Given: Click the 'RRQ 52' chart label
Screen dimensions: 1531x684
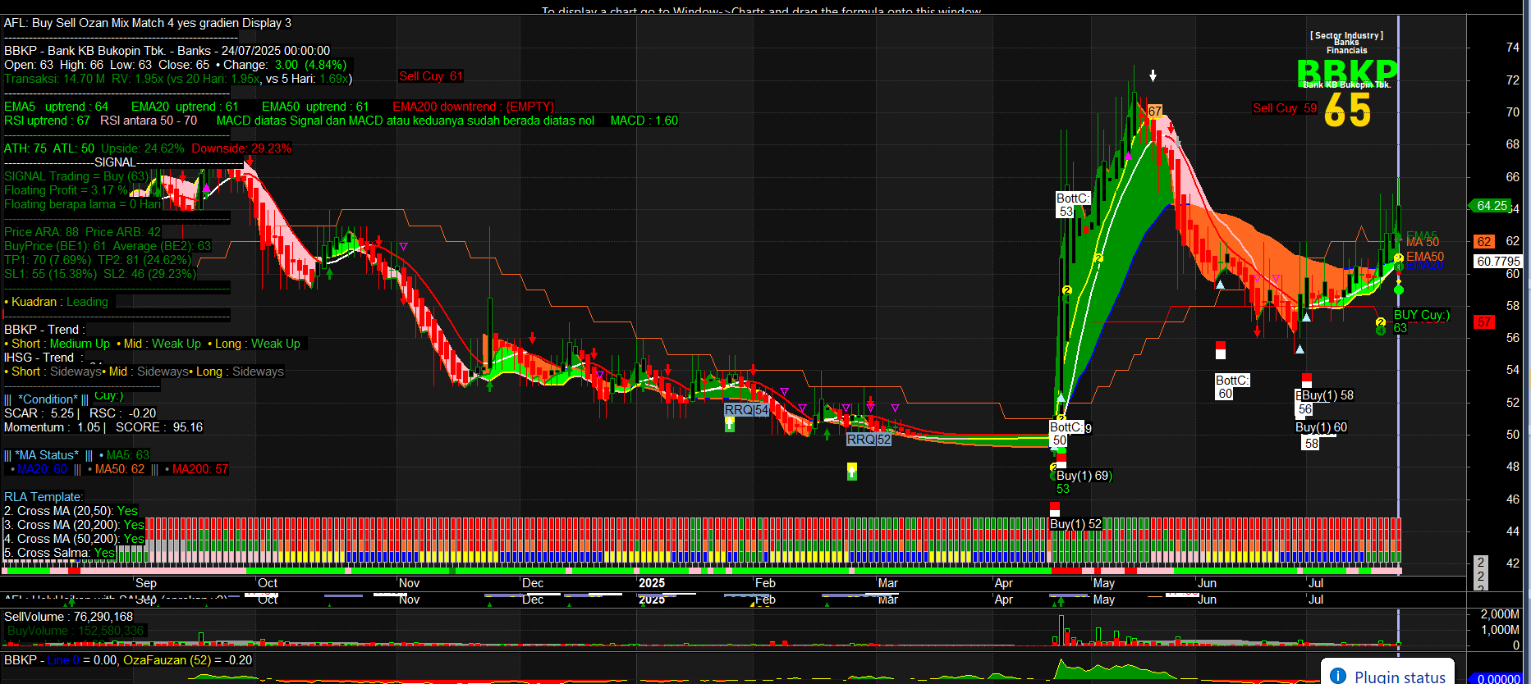Looking at the screenshot, I should click(x=869, y=440).
